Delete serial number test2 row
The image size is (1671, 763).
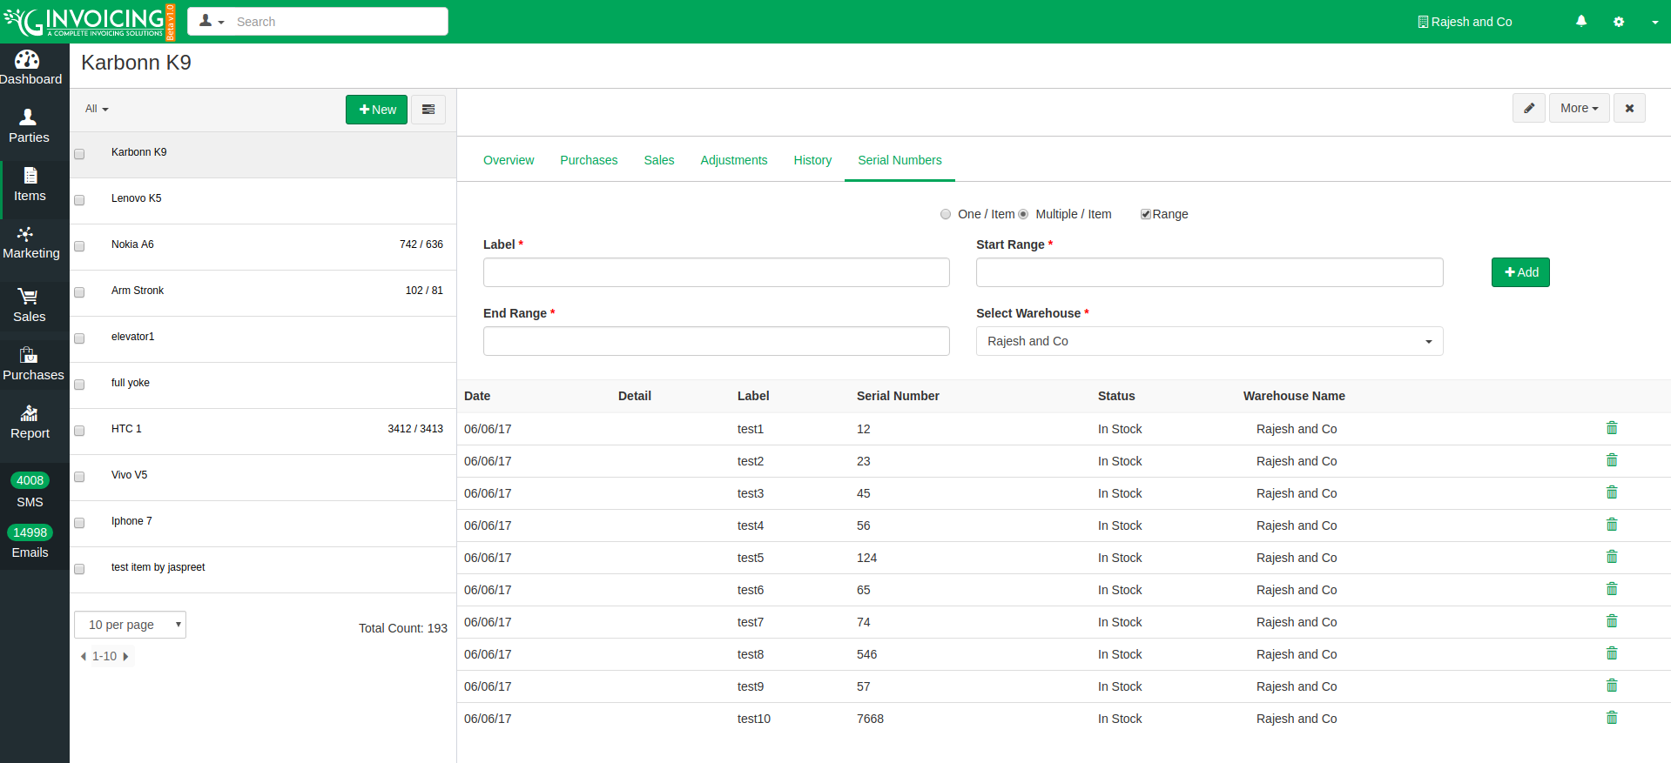click(1612, 460)
